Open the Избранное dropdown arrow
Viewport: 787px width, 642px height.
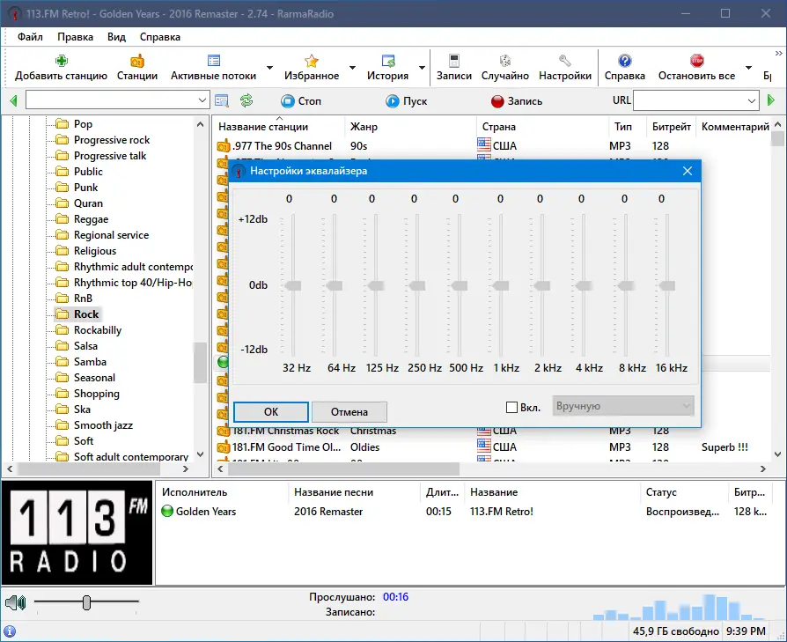tap(352, 67)
